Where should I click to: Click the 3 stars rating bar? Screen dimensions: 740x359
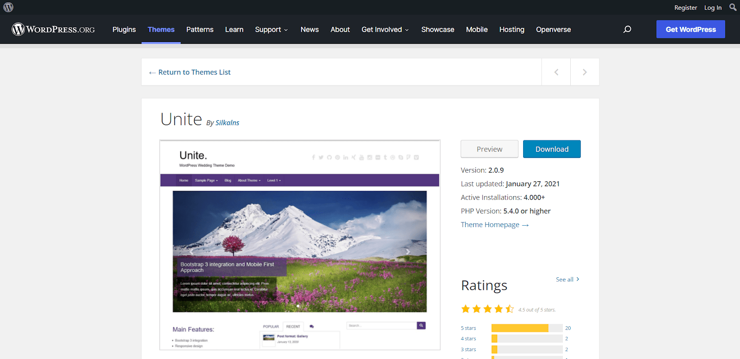(527, 349)
